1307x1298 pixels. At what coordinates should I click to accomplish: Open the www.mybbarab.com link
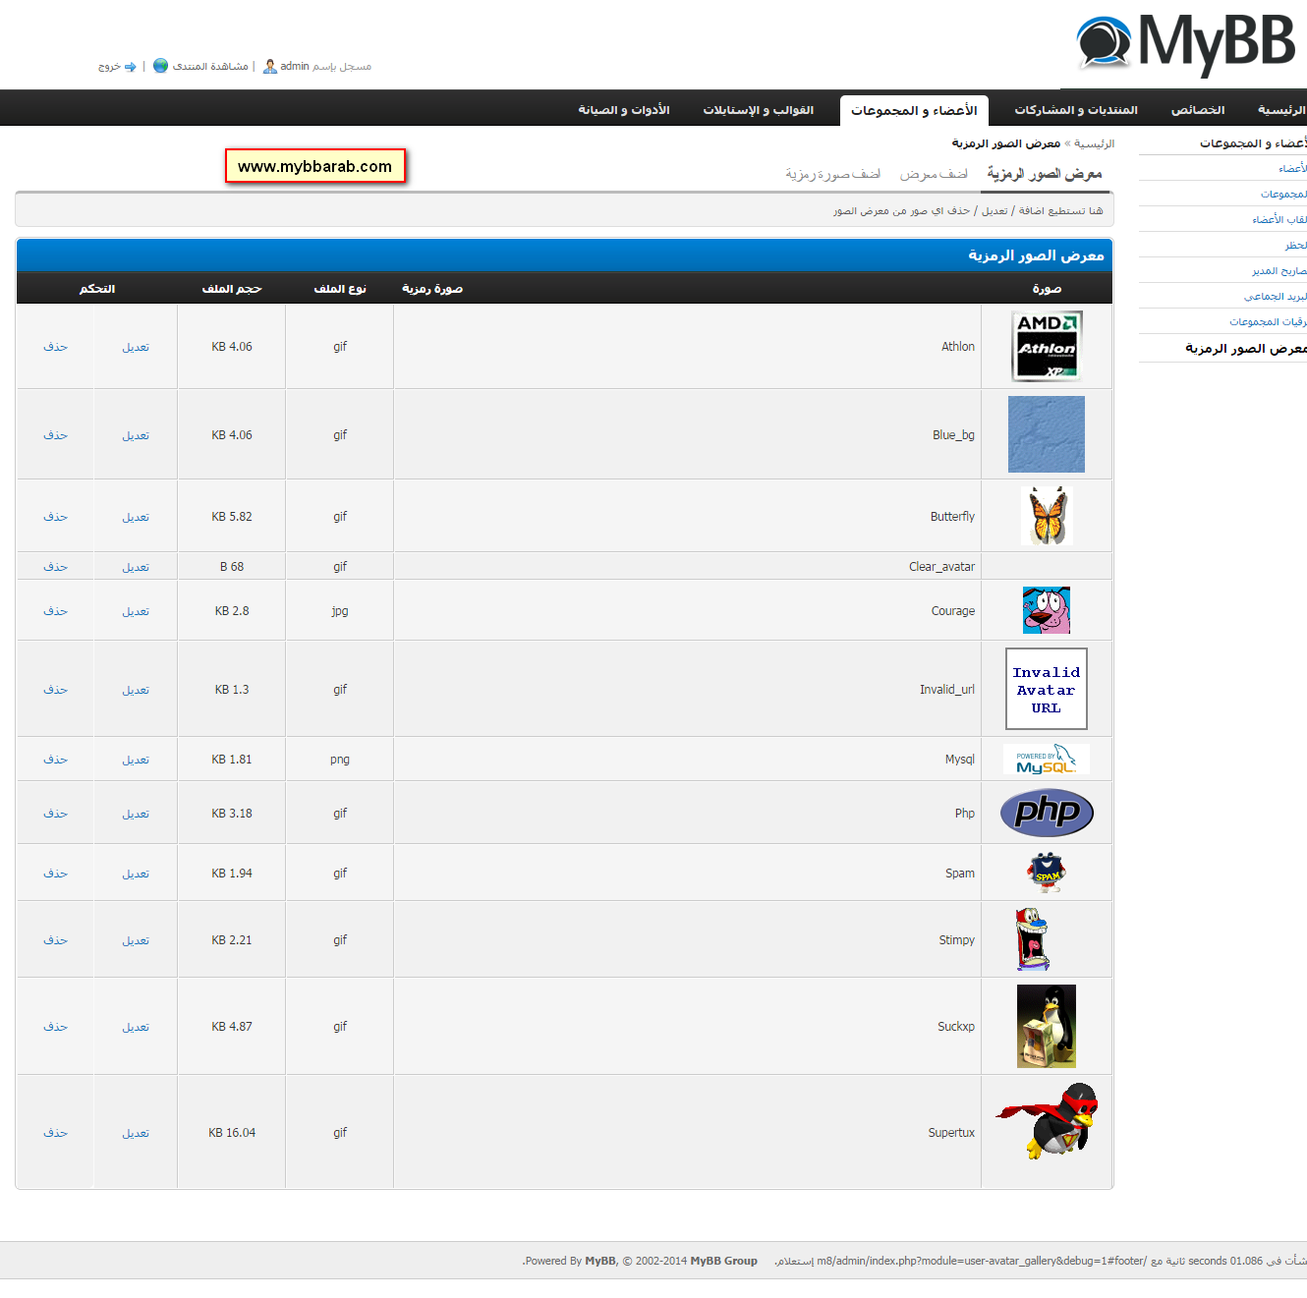(x=315, y=166)
